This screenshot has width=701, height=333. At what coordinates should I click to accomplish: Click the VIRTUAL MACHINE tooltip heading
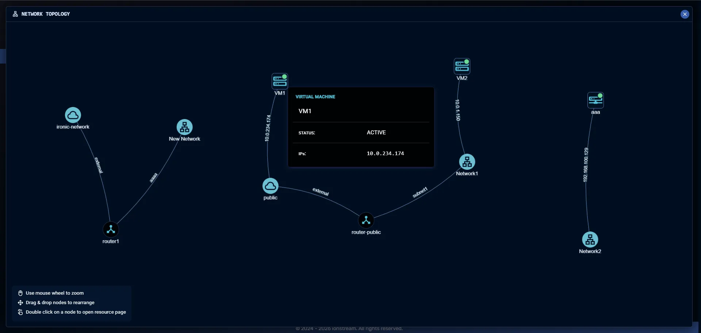point(315,97)
